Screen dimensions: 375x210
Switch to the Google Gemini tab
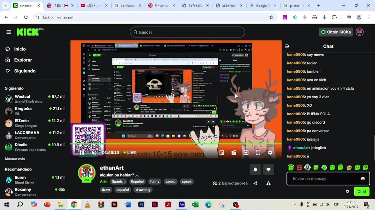click(x=263, y=6)
